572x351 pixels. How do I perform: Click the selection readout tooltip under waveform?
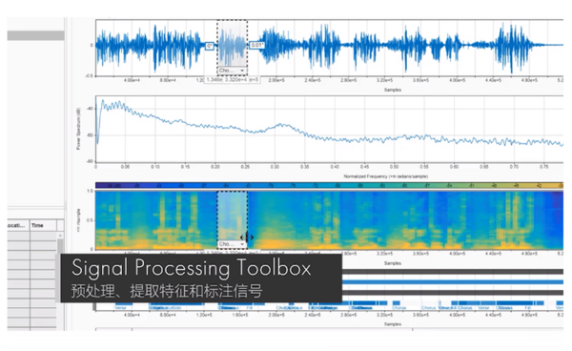pyautogui.click(x=232, y=79)
